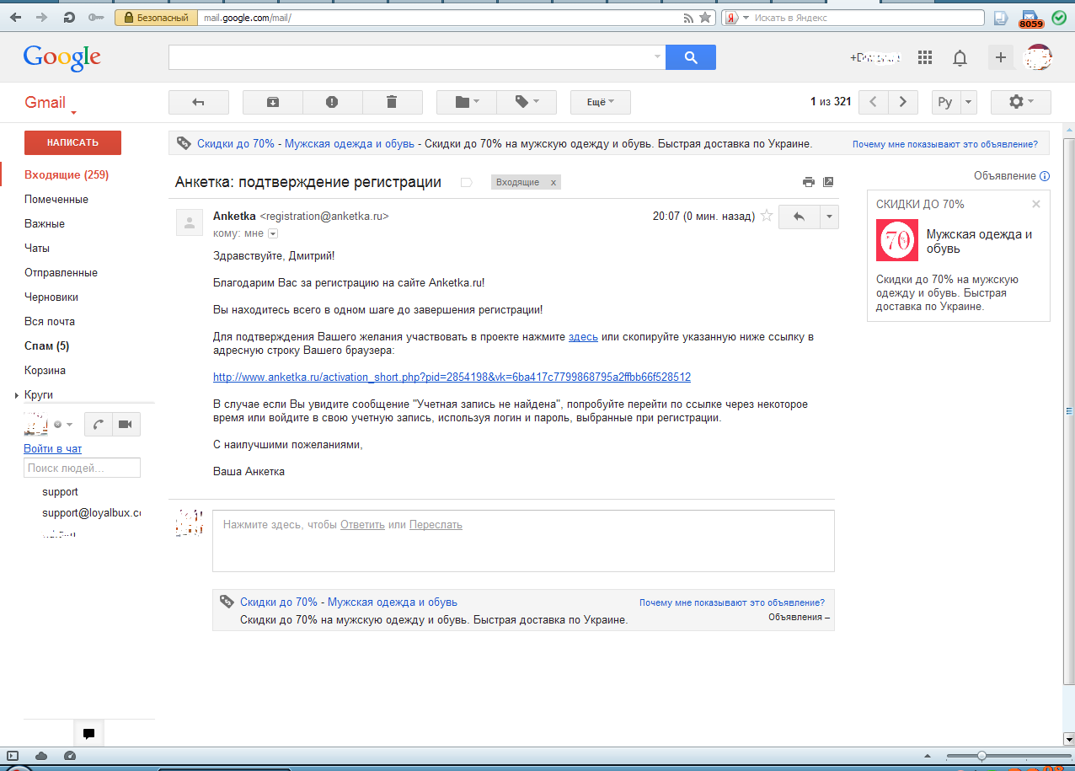Report spam with the exclamation icon

pos(332,102)
